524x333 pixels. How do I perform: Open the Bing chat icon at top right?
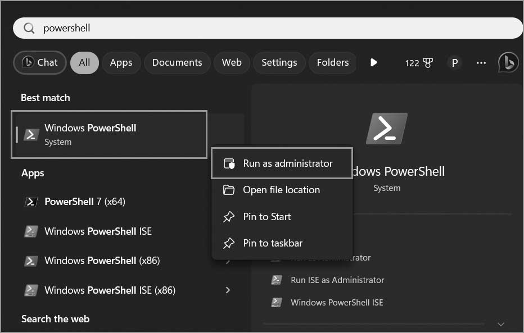click(x=508, y=62)
